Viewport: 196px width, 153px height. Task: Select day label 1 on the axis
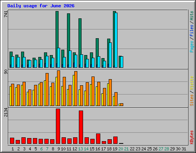(x=13, y=149)
